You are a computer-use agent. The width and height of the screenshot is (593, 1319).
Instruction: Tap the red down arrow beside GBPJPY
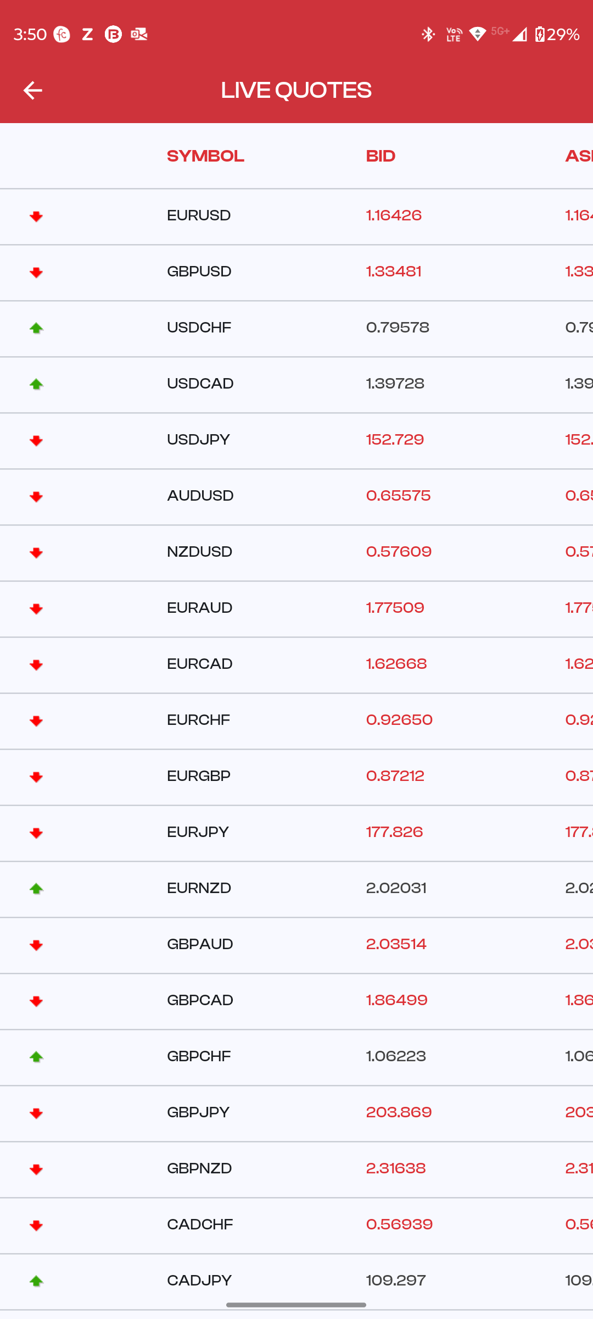point(36,1113)
